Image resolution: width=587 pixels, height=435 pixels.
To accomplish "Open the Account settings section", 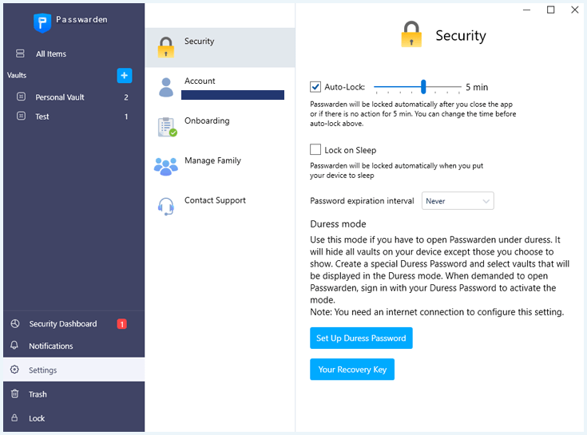I will 220,88.
